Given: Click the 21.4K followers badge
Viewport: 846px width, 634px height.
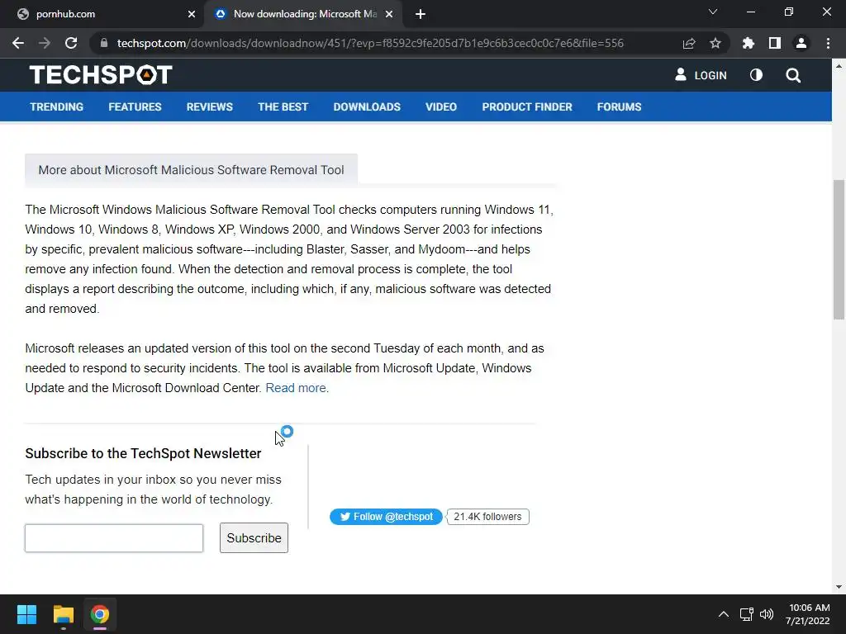Looking at the screenshot, I should click(x=487, y=517).
